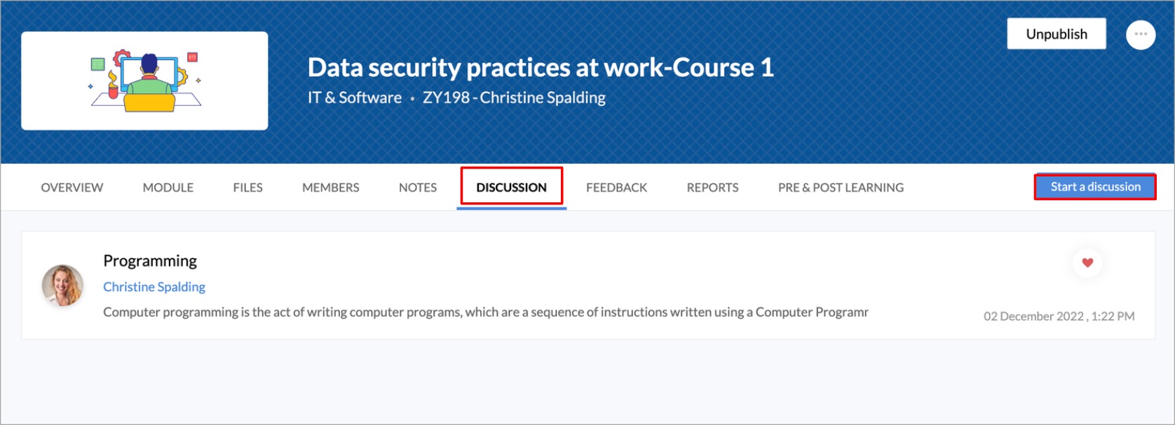The width and height of the screenshot is (1175, 425).
Task: Switch to the Reports tab
Action: pos(712,188)
